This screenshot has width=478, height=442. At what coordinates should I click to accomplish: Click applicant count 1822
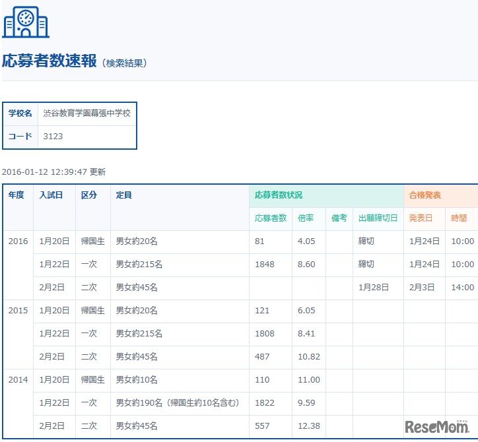(265, 402)
